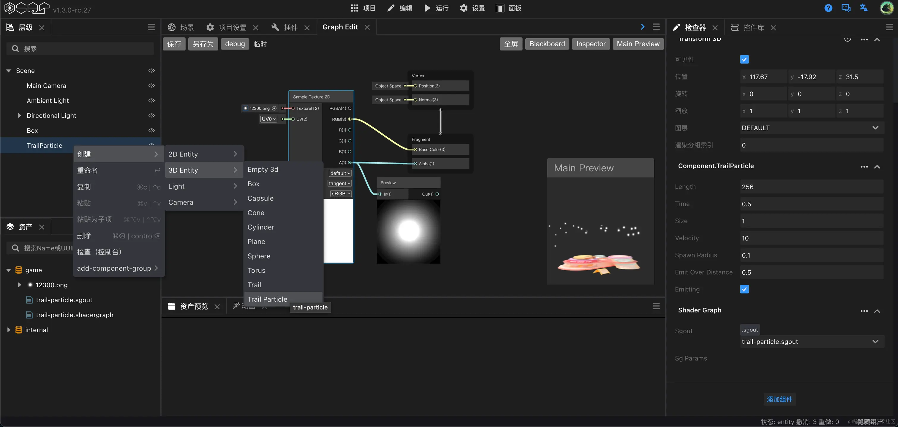The height and width of the screenshot is (427, 898).
Task: Open the translation language icon
Action: [864, 8]
